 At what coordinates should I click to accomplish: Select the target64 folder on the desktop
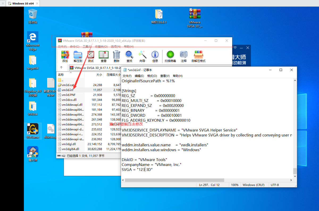click(x=33, y=63)
